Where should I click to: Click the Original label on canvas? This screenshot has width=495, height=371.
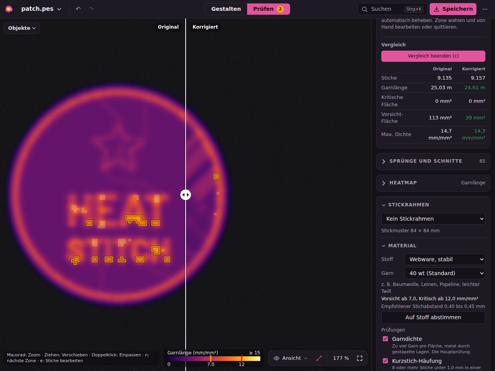(x=168, y=27)
